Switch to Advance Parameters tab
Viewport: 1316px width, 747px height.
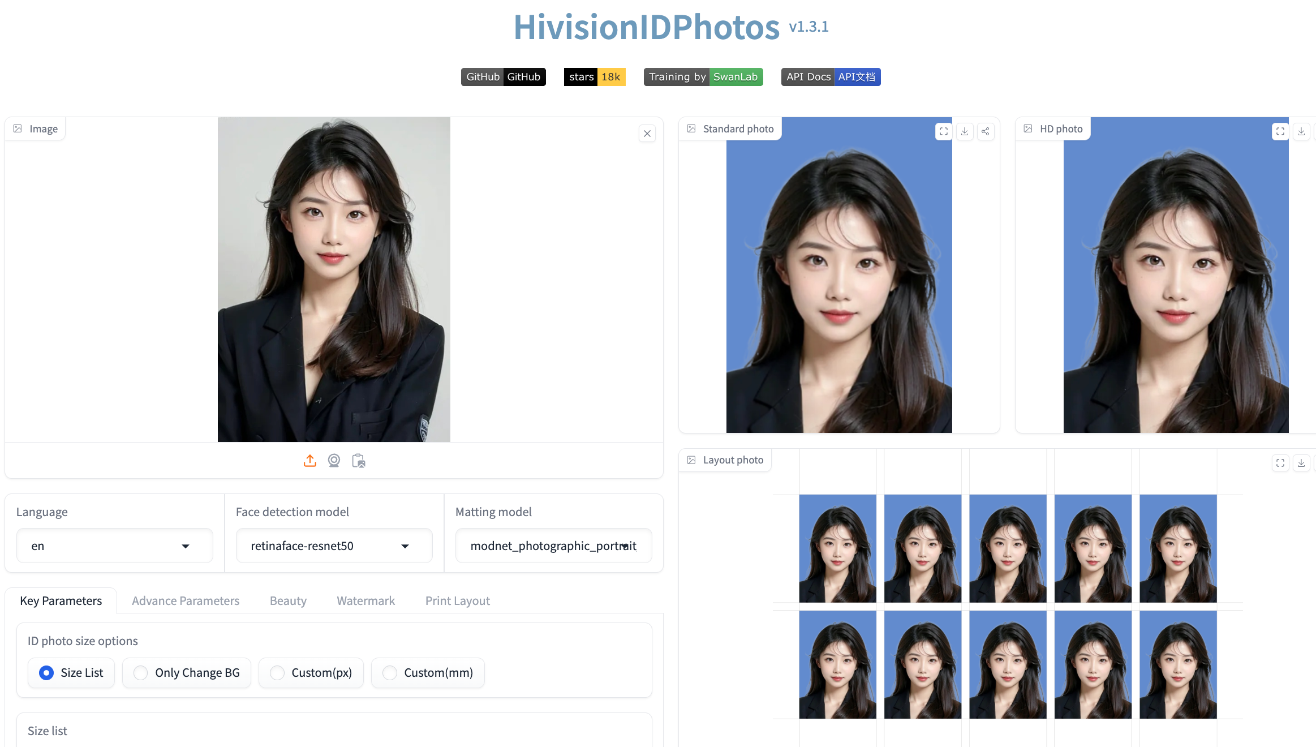(186, 600)
